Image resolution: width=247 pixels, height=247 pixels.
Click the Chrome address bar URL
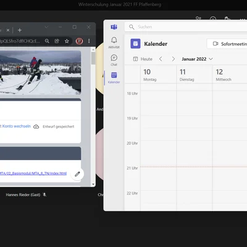(20, 41)
